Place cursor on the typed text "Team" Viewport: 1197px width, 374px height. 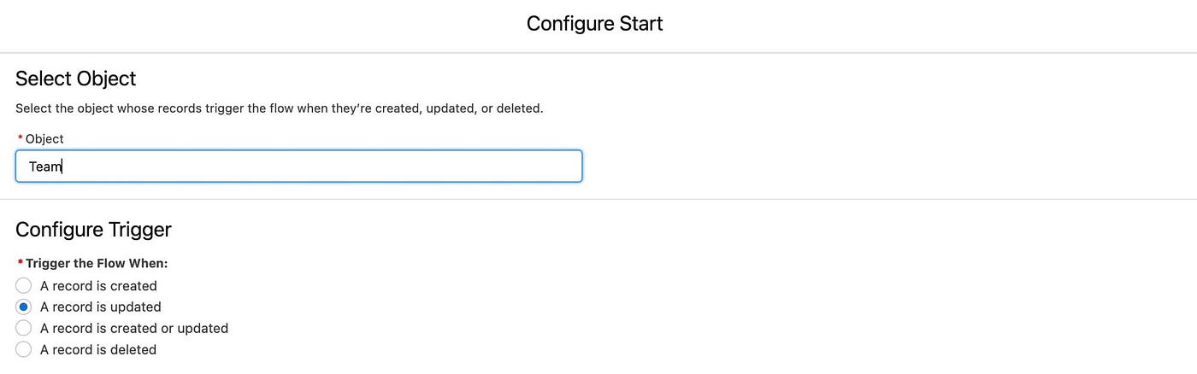pyautogui.click(x=45, y=167)
